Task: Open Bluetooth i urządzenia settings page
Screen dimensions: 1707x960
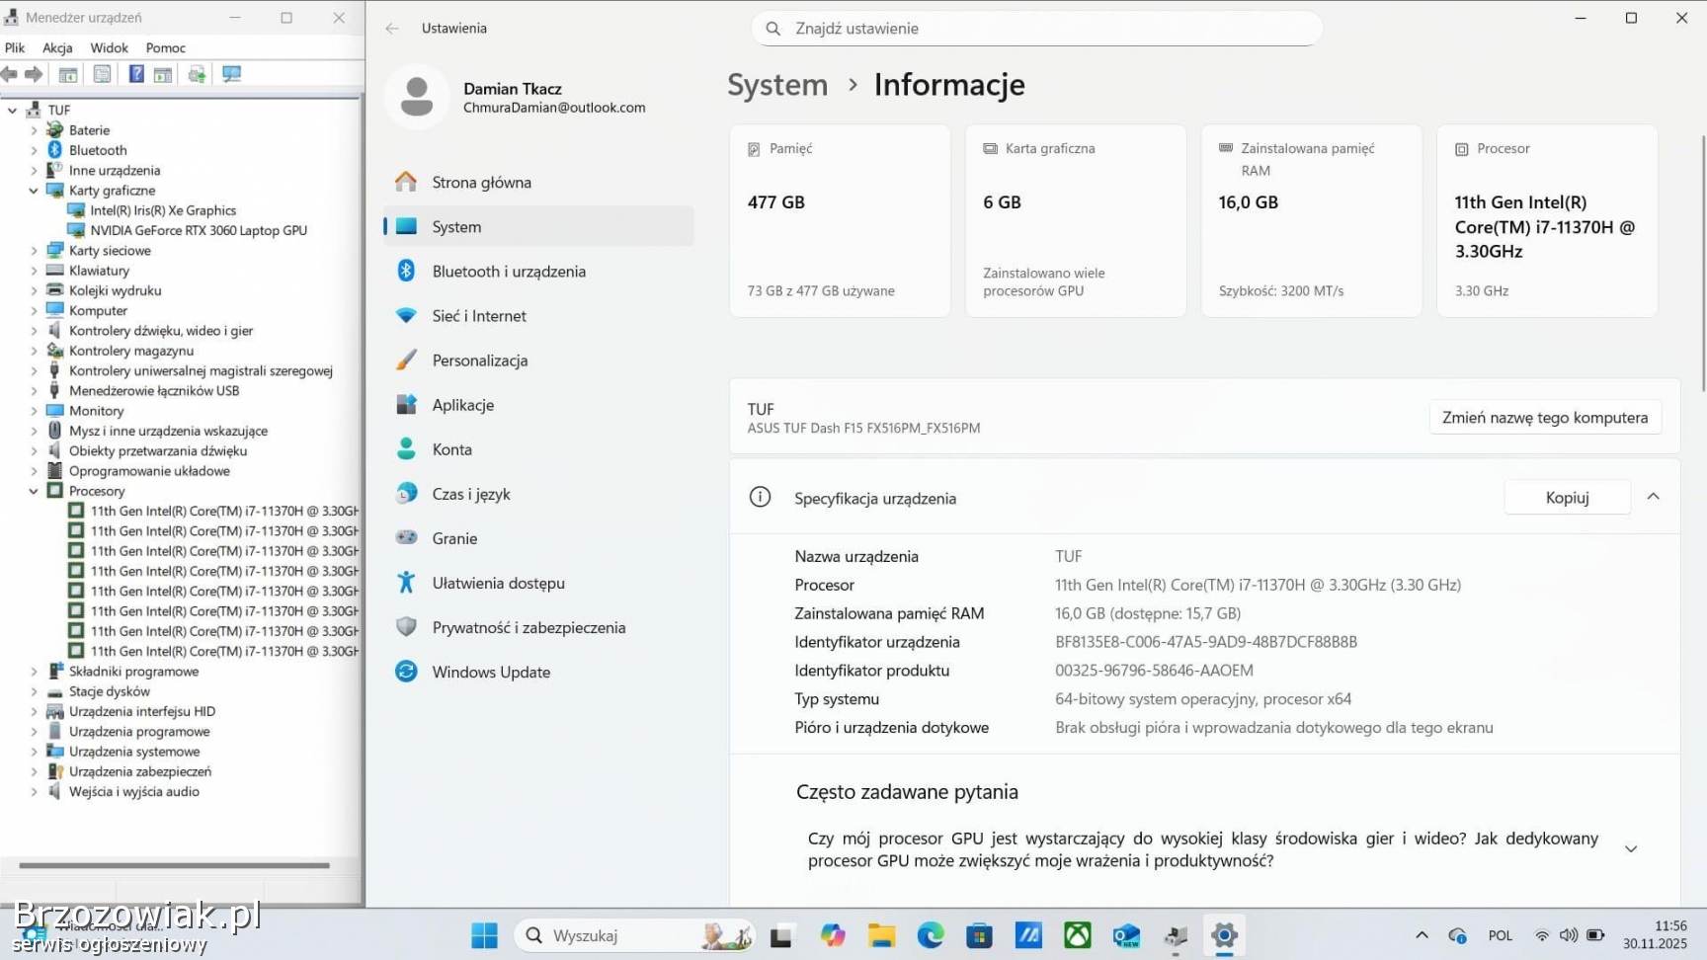Action: [508, 272]
